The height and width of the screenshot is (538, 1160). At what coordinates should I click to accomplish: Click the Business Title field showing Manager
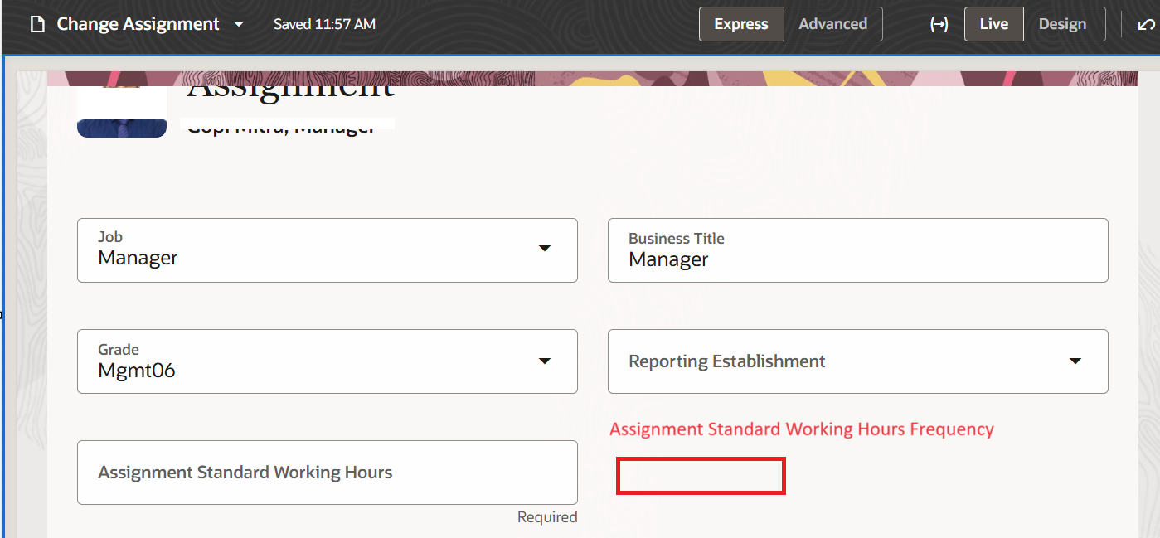pos(857,250)
